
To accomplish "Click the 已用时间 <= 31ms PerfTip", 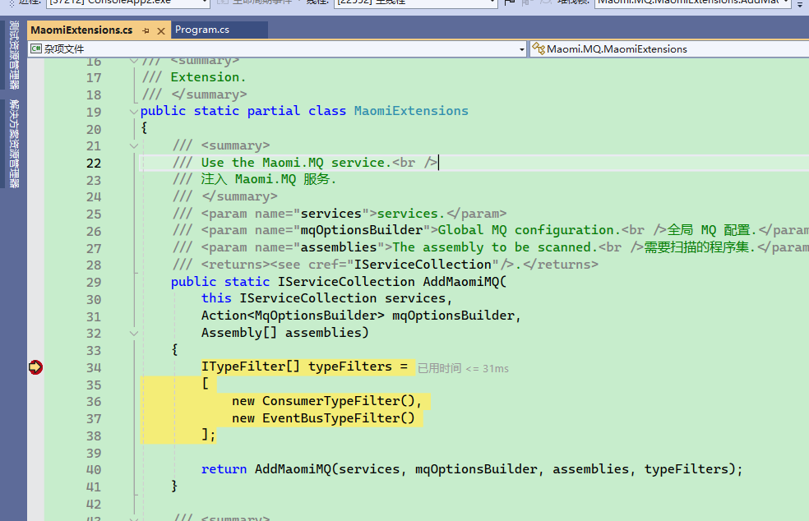I will 463,368.
